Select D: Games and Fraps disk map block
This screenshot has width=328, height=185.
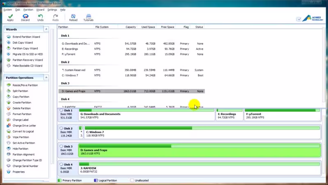tap(200, 150)
